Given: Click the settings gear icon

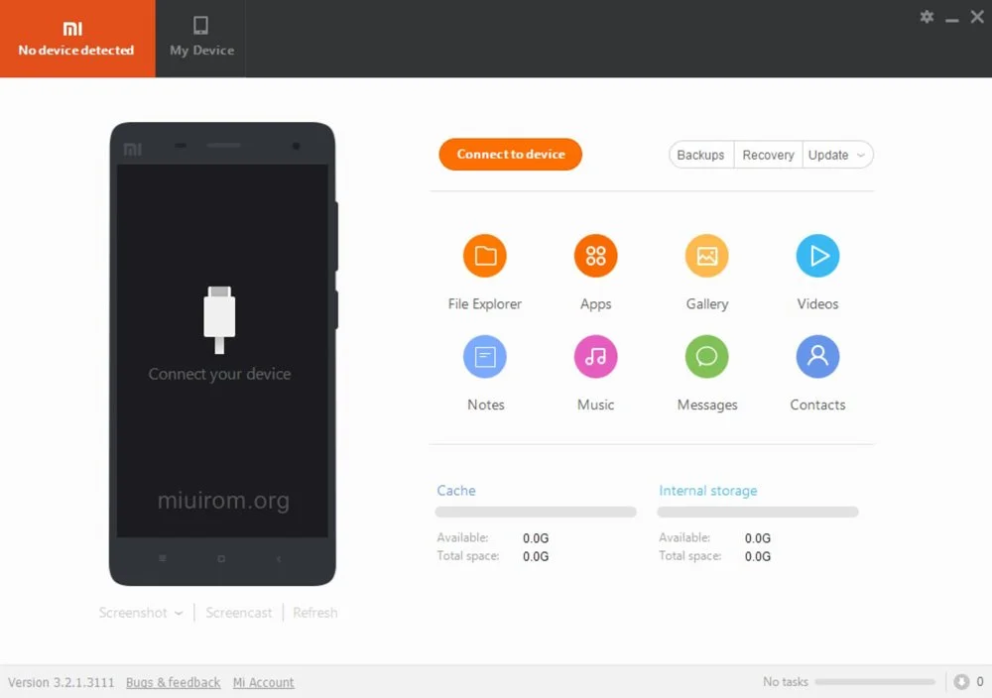Looking at the screenshot, I should [927, 17].
